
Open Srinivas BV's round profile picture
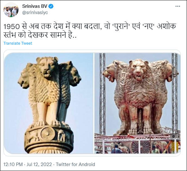point(11,10)
